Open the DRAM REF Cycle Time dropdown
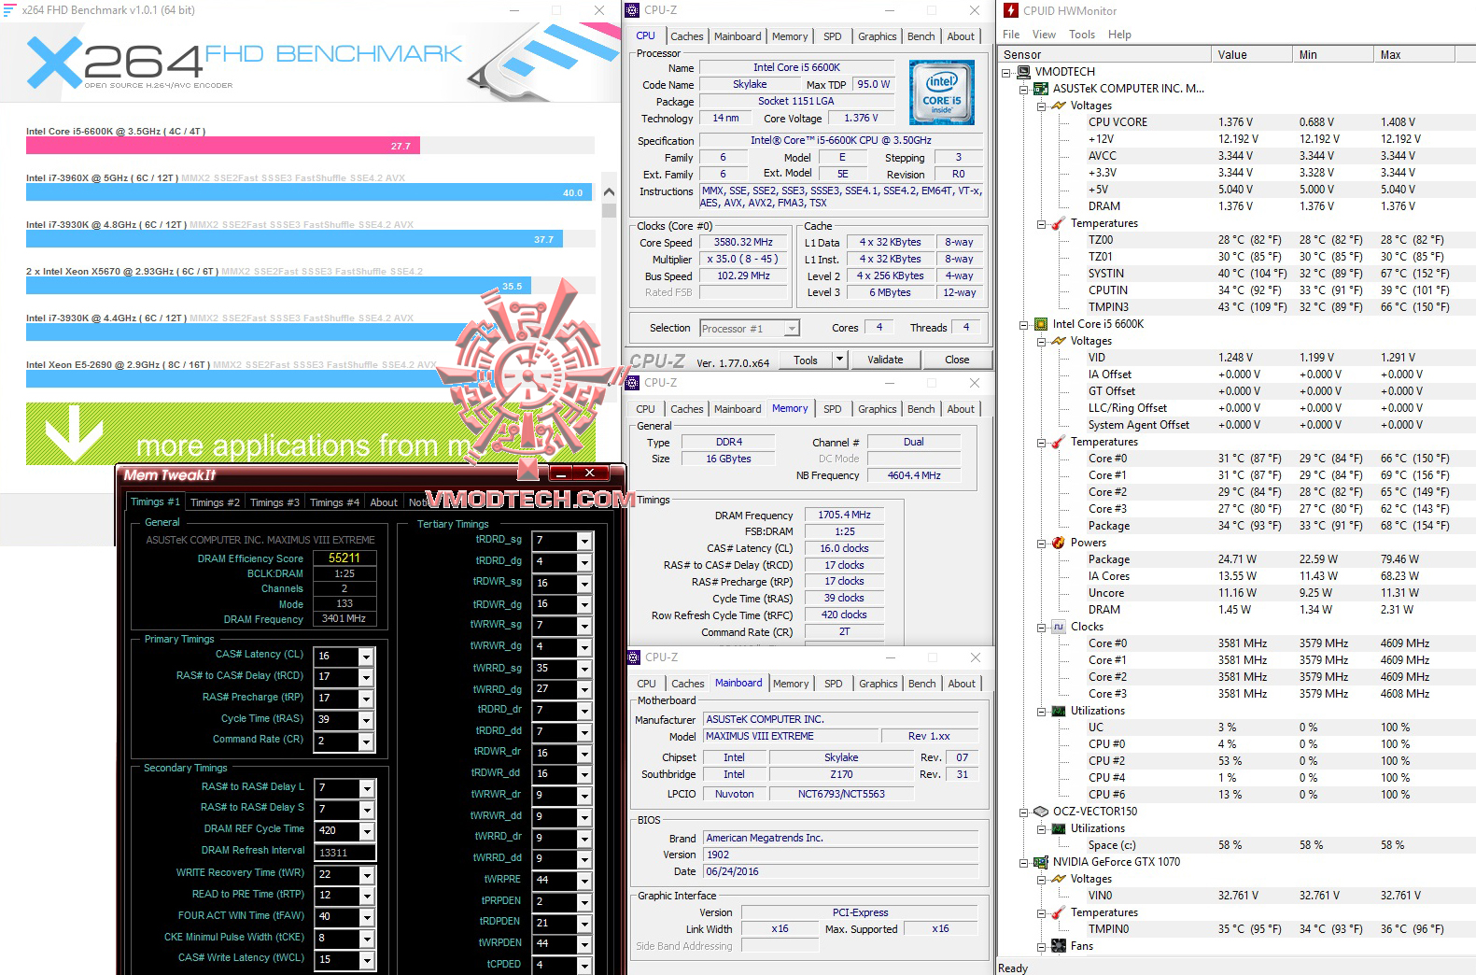 (366, 831)
